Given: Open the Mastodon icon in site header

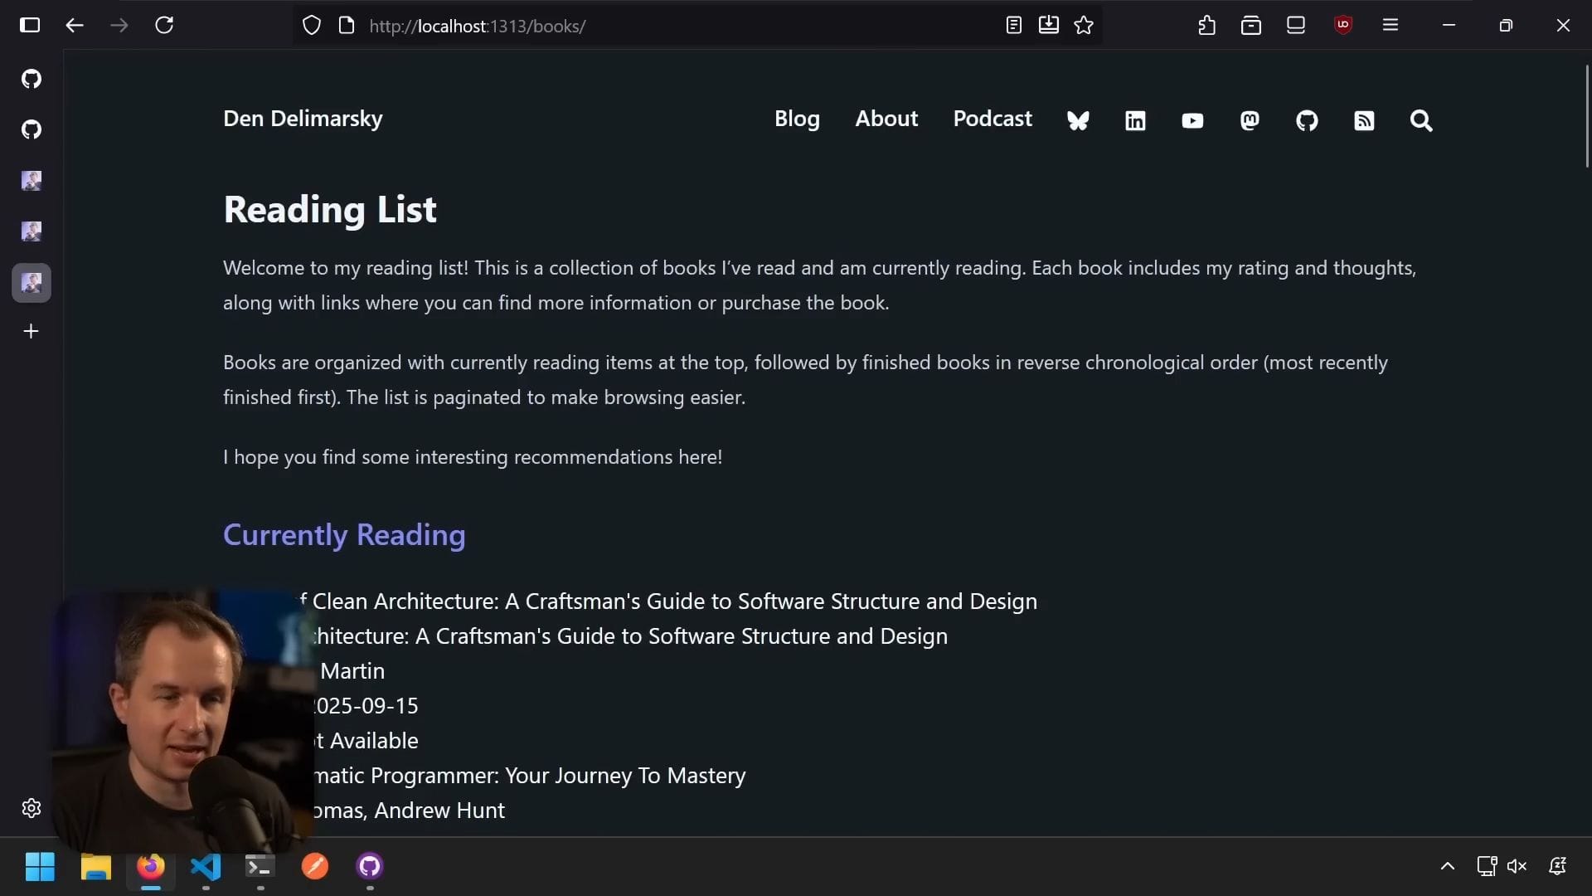Looking at the screenshot, I should click(x=1250, y=121).
